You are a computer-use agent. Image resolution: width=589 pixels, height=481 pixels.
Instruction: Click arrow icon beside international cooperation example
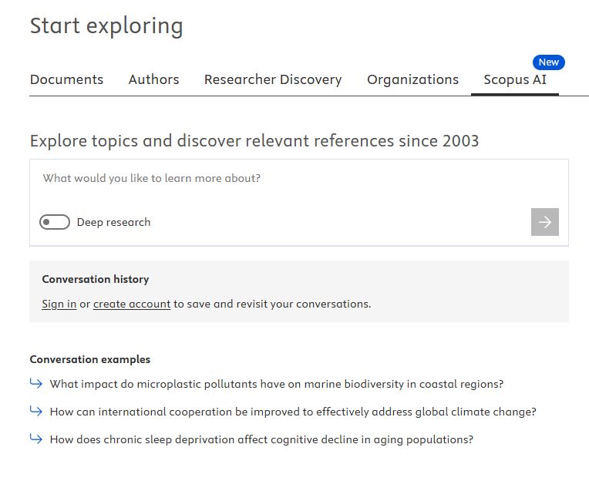point(36,411)
